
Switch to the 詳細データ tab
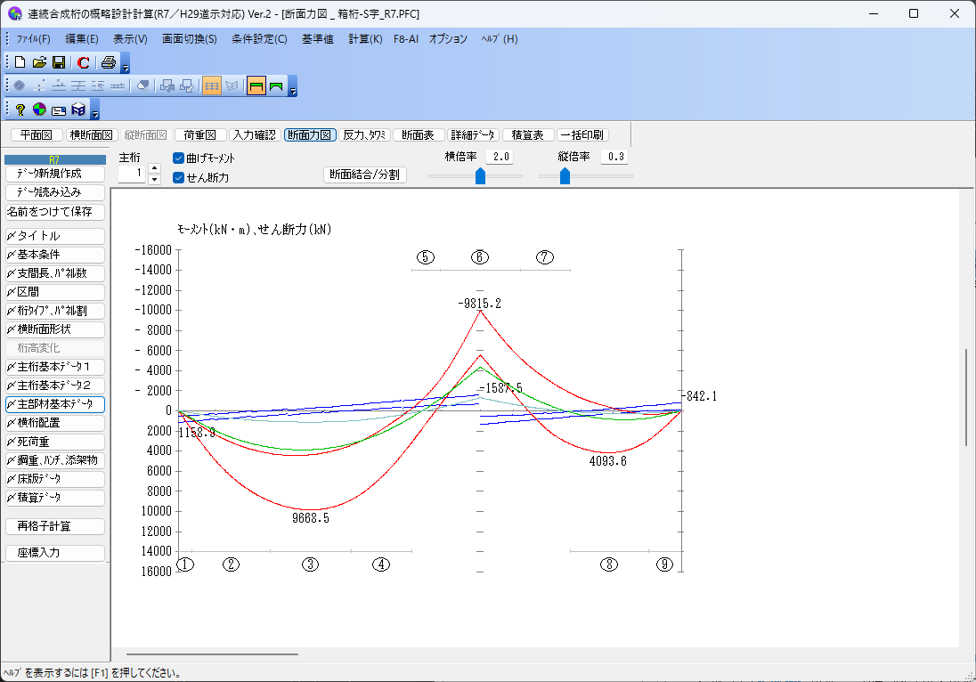point(473,135)
